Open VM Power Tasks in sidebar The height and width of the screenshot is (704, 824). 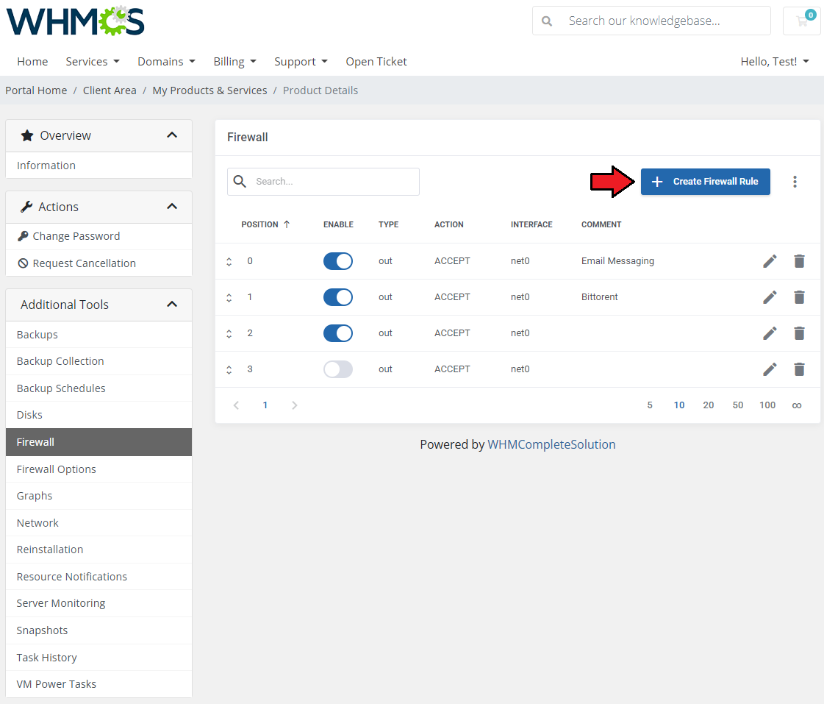tap(98, 684)
